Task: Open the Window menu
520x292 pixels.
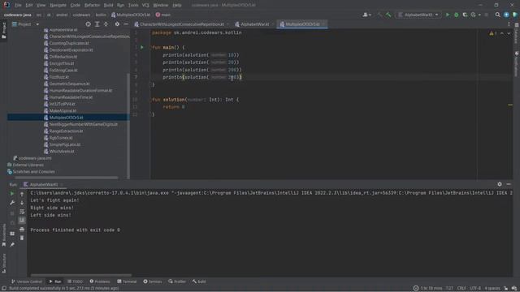Action: tap(161, 6)
